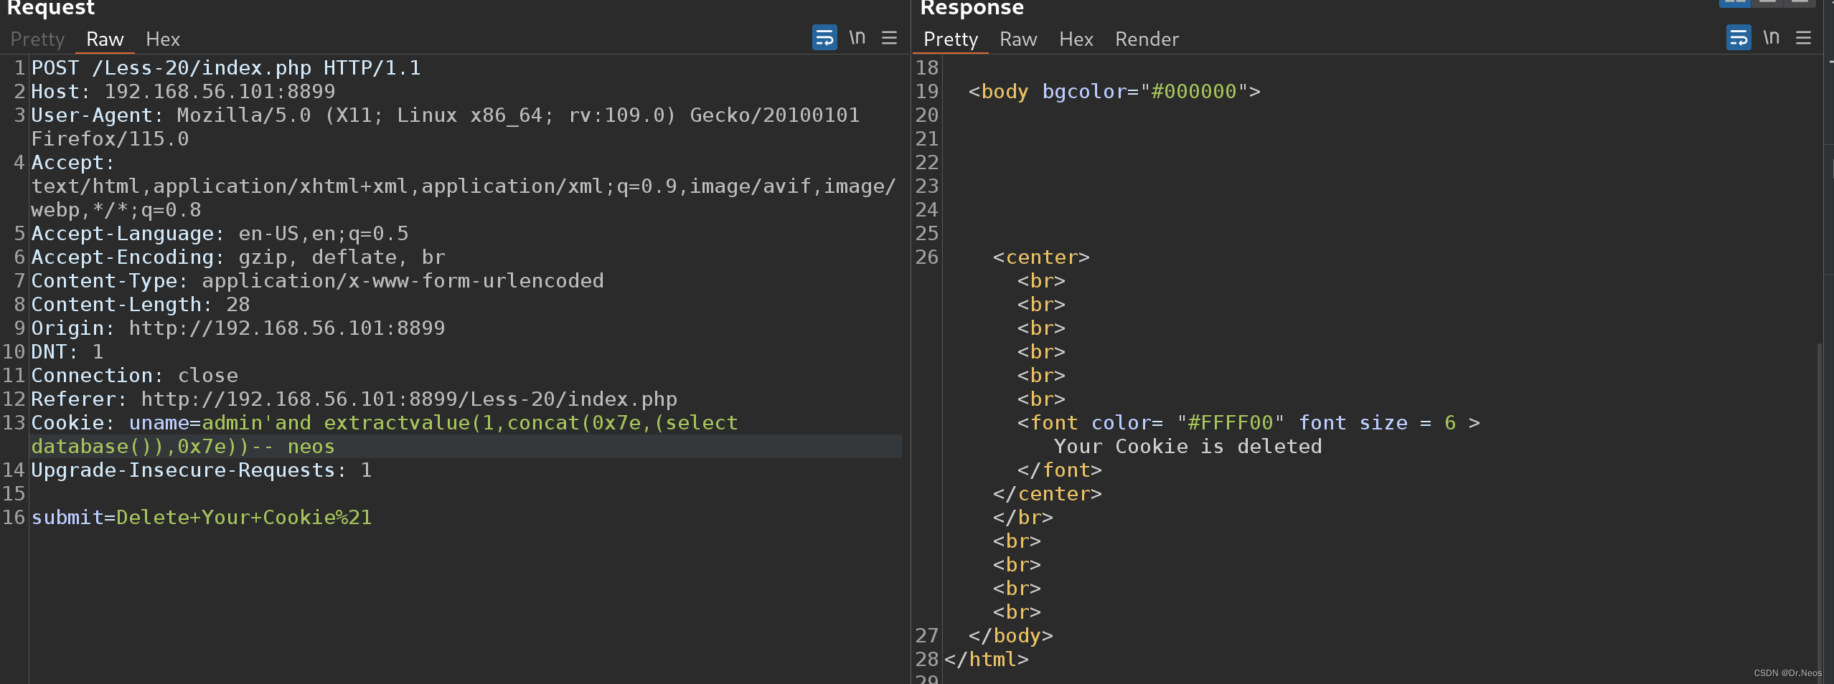Click the closing center tag in Response

coord(1047,494)
